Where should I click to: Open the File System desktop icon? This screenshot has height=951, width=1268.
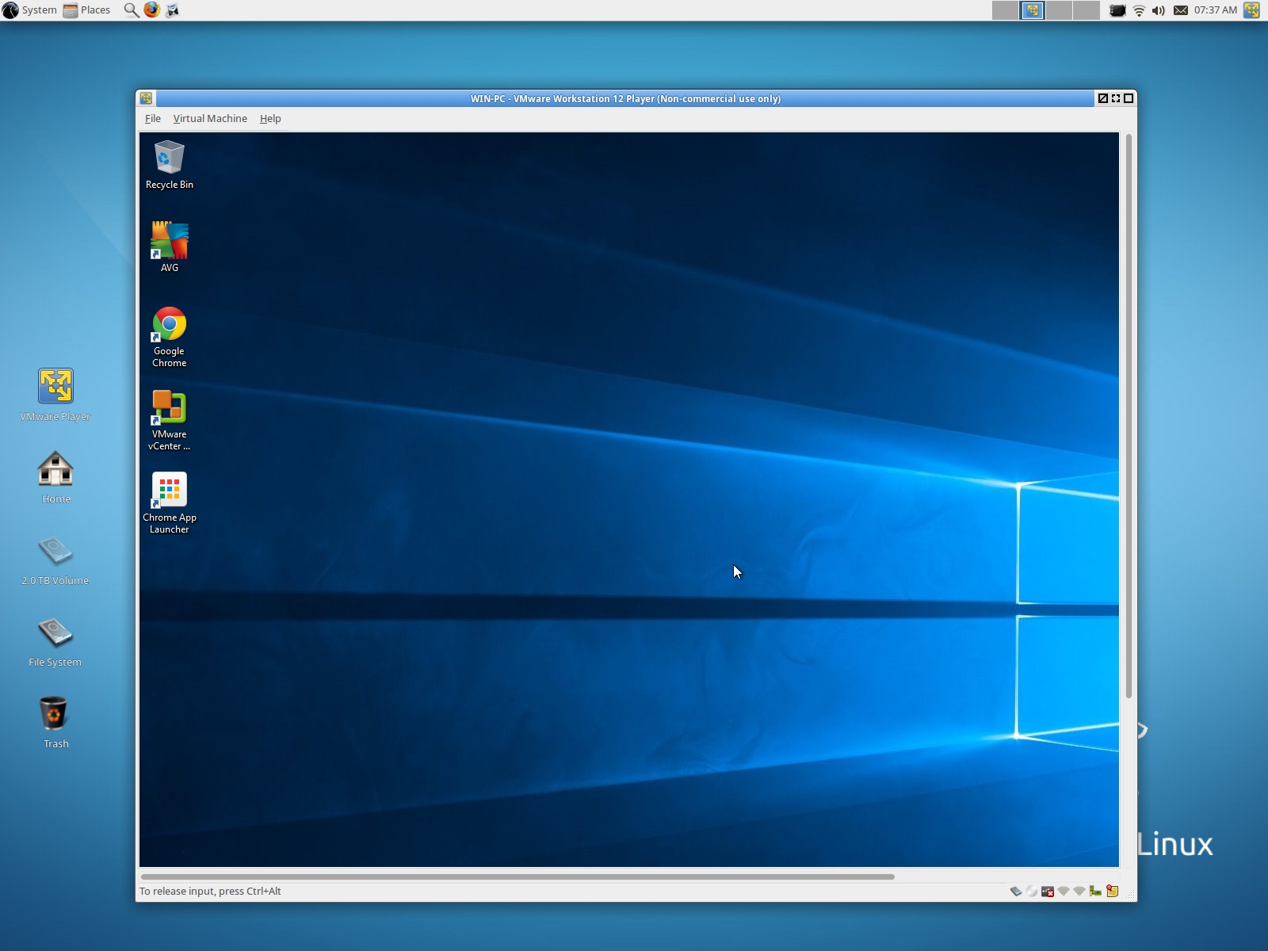pyautogui.click(x=55, y=642)
